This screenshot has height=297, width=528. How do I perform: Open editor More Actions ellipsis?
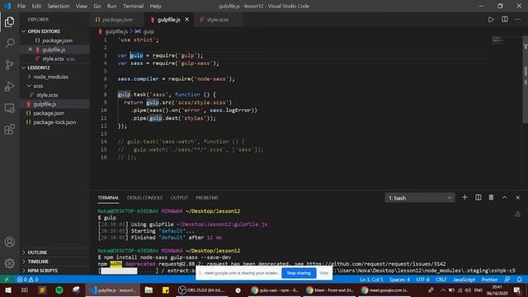coord(517,20)
